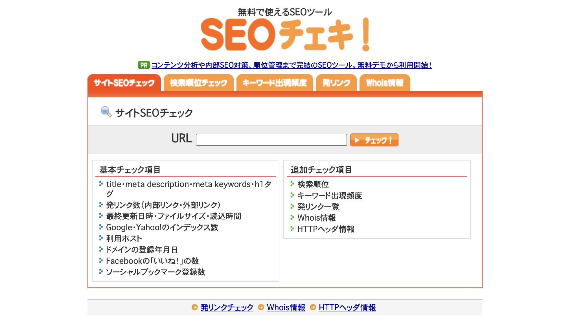Click the 発リンク一覧 item
Image resolution: width=574 pixels, height=321 pixels.
click(318, 207)
